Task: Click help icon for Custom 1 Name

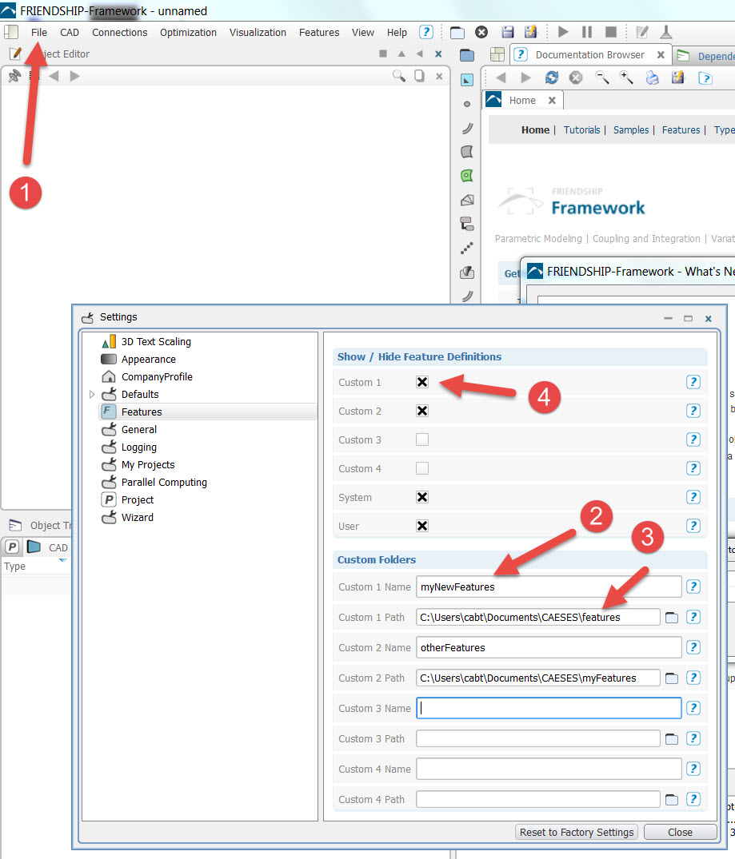Action: 693,587
